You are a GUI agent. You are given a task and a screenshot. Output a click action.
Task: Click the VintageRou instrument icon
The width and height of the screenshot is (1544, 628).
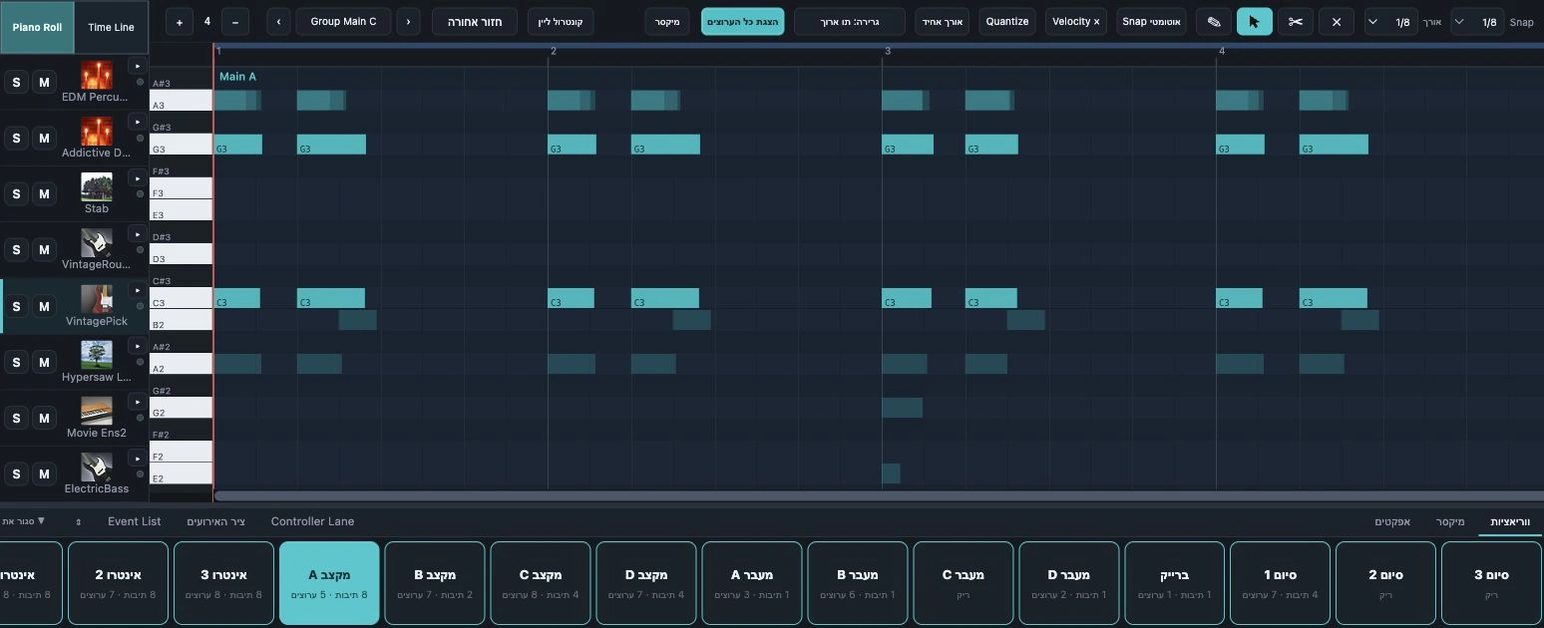point(97,243)
